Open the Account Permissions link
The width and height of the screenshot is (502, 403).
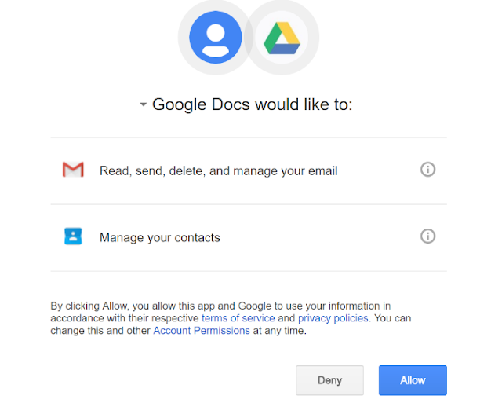(x=202, y=330)
